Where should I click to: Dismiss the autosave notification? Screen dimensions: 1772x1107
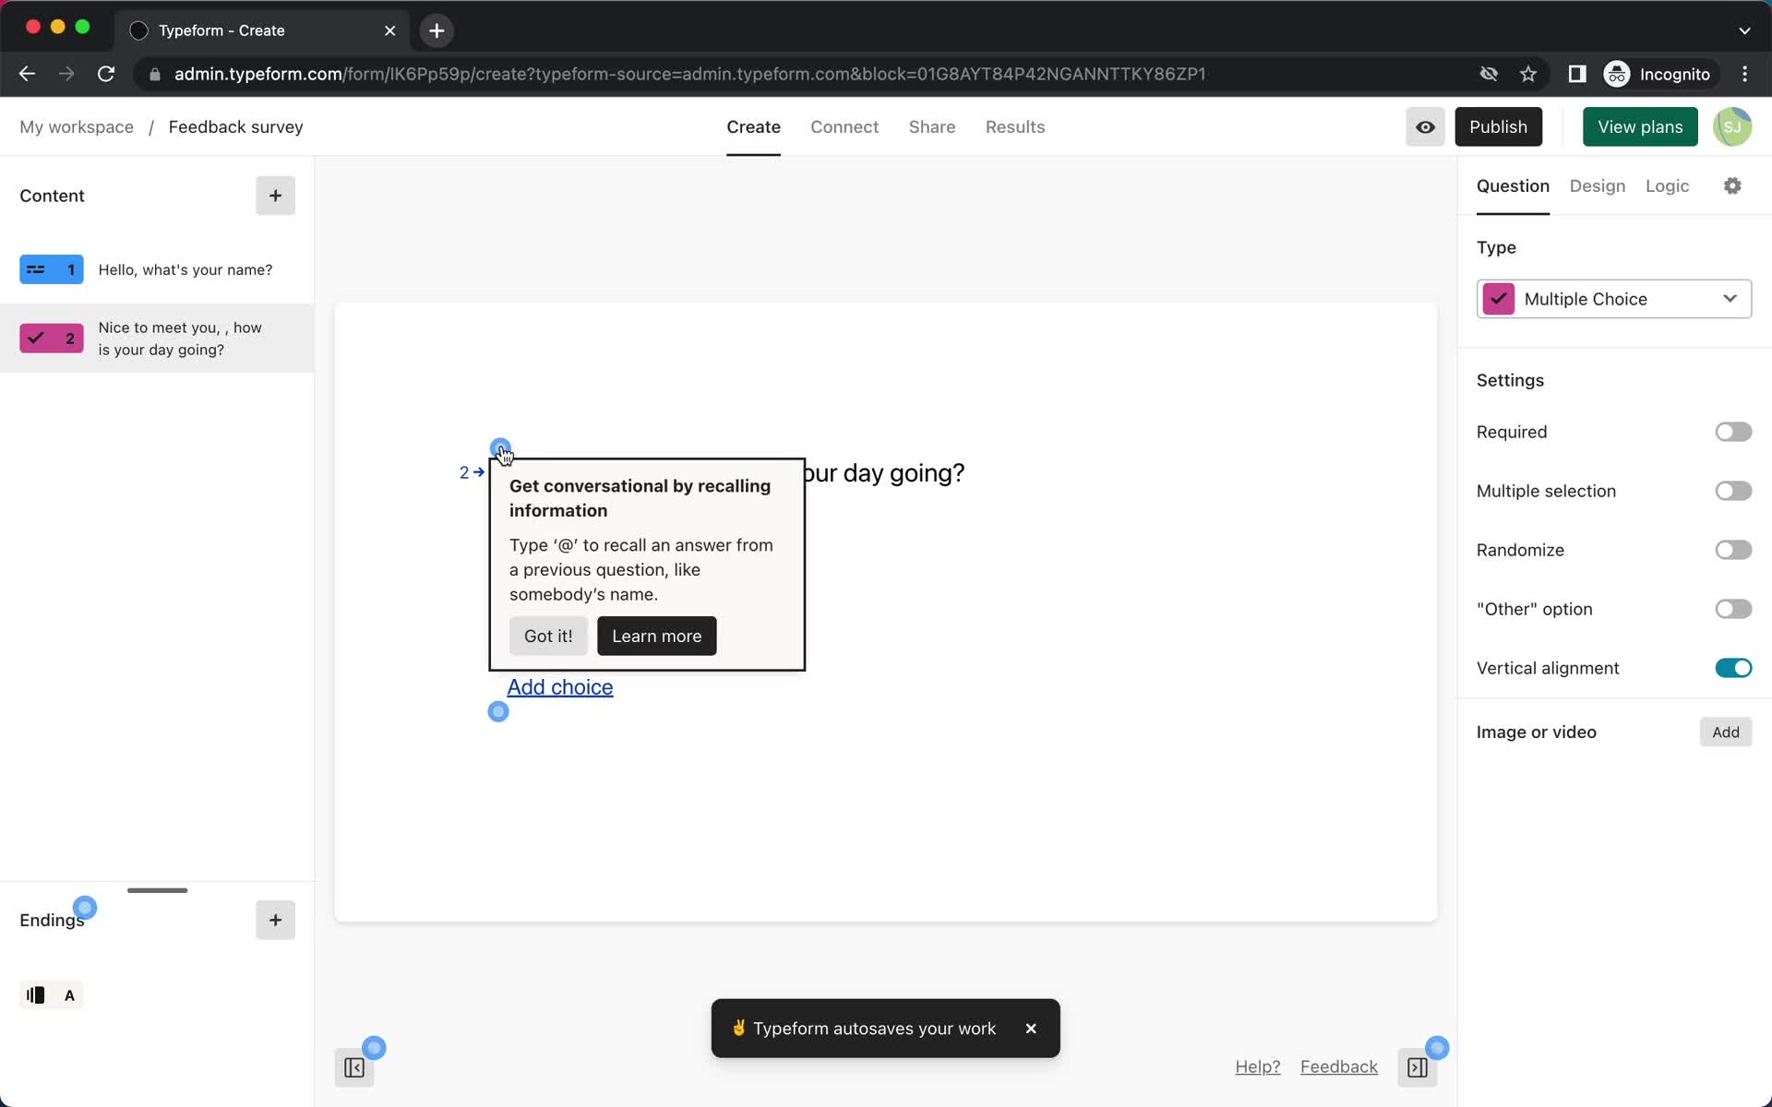click(1031, 1028)
